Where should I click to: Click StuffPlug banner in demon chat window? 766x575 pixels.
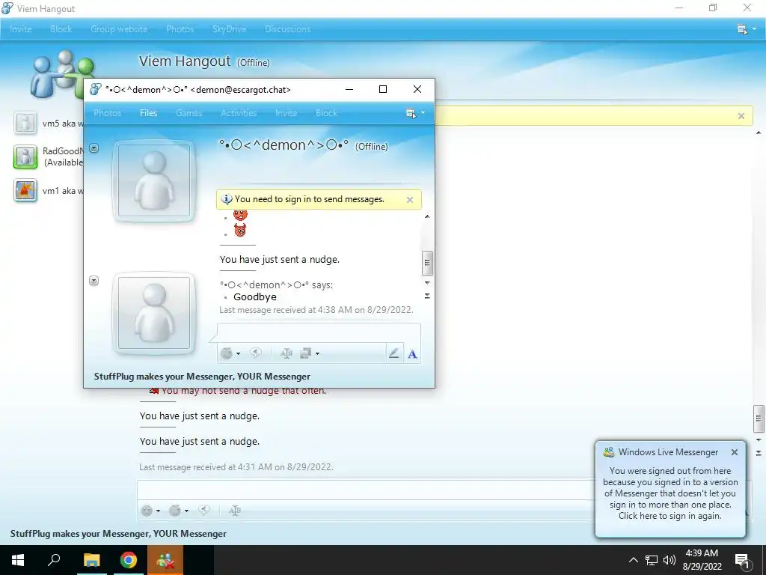click(202, 377)
